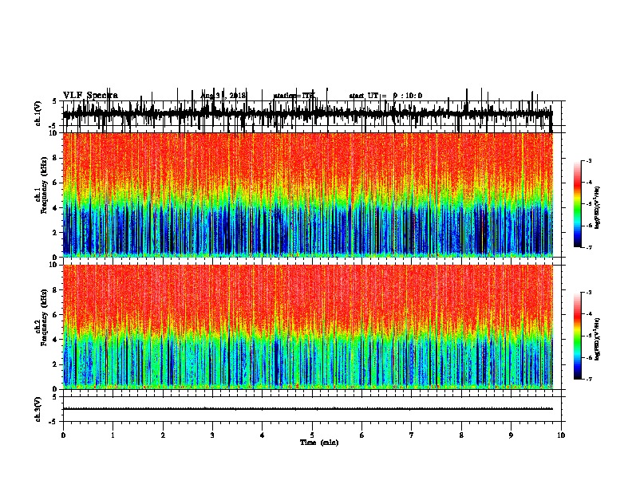
Task: Click the ch.1 color bar log(PSD) unit label
Action: 597,208
